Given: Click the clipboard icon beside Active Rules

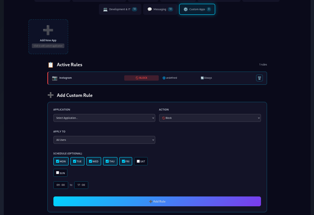Looking at the screenshot, I should pyautogui.click(x=50, y=65).
